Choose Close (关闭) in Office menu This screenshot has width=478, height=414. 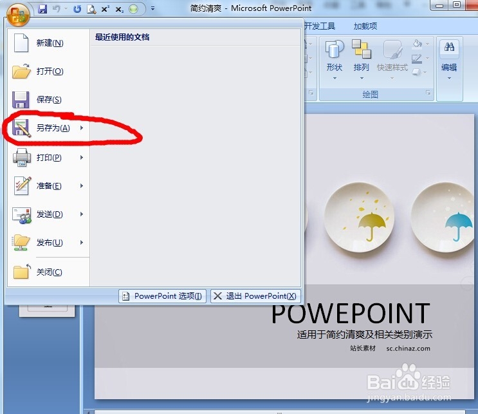pos(48,272)
